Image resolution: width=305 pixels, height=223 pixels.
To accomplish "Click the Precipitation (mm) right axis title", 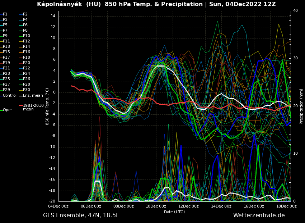I will pyautogui.click(x=301, y=106).
